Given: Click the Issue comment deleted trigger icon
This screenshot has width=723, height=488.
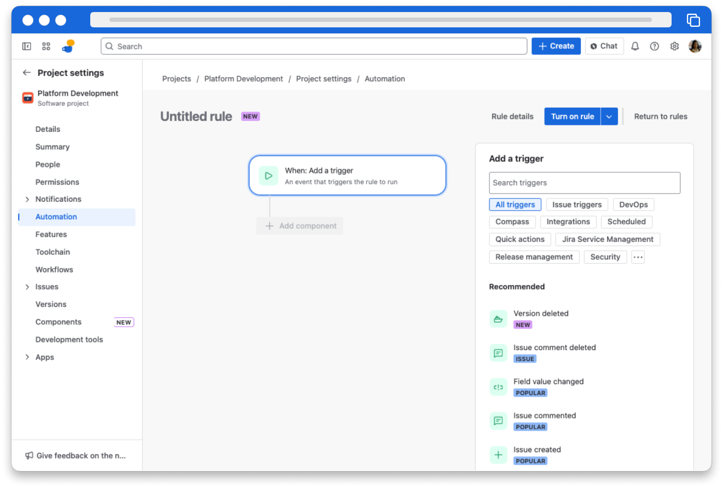Looking at the screenshot, I should coord(498,353).
